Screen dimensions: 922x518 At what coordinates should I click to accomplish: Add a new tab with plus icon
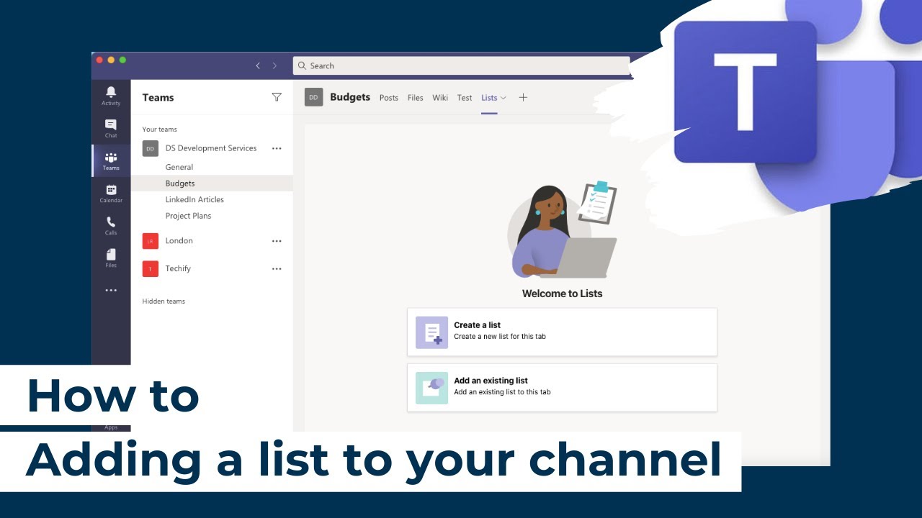[523, 97]
